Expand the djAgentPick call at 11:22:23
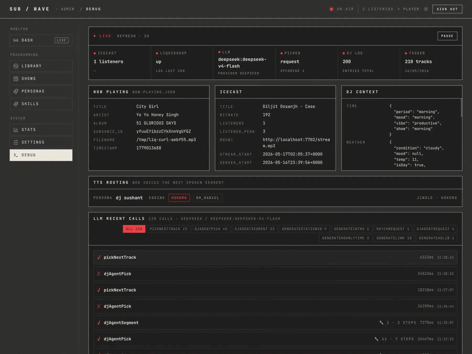 (275, 339)
